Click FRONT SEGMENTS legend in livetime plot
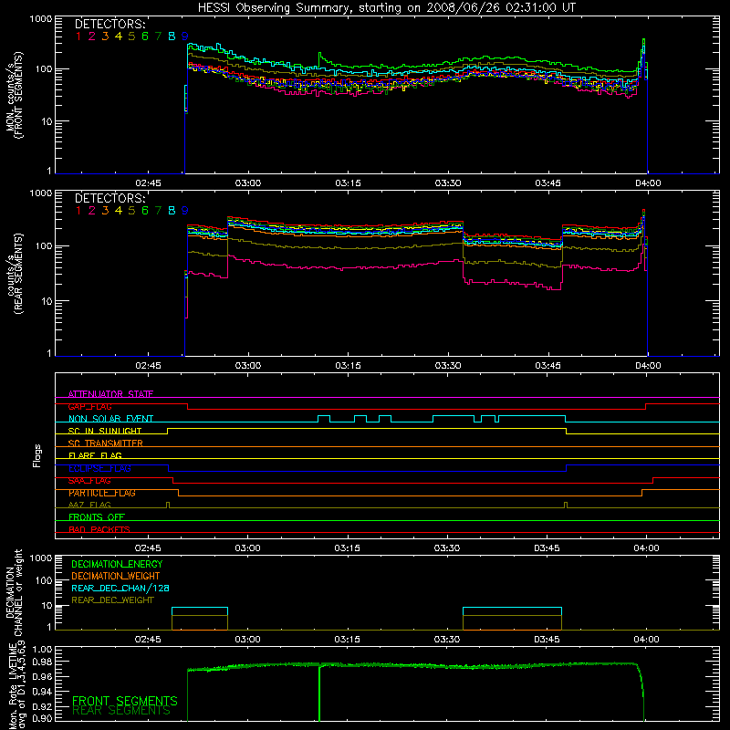This screenshot has height=730, width=730. point(125,701)
